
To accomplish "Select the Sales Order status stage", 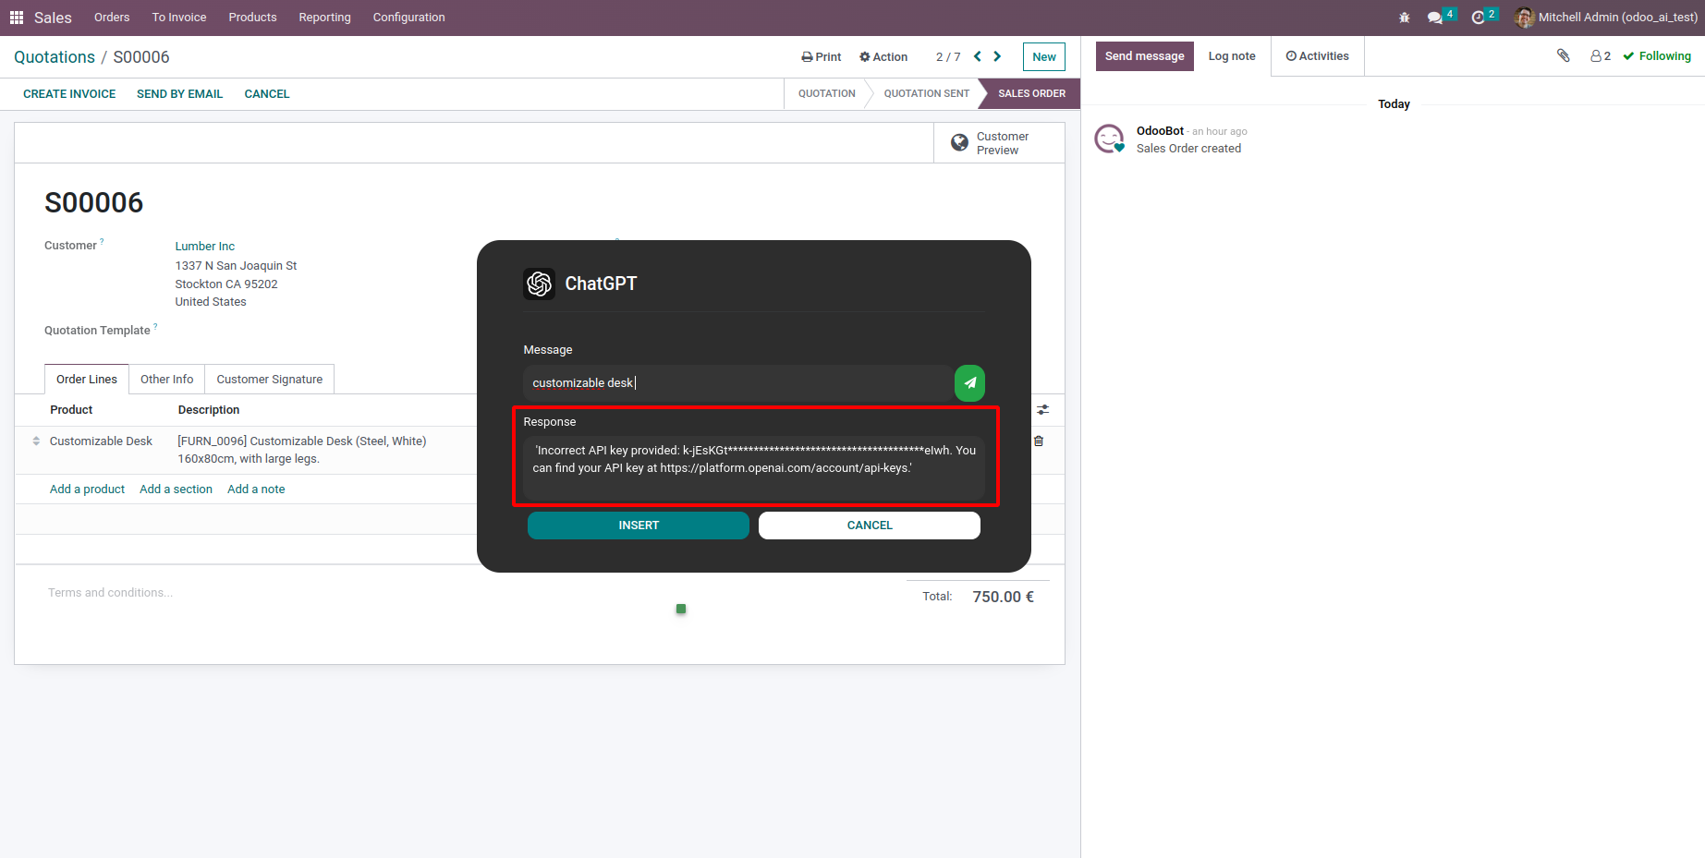I will [1031, 94].
